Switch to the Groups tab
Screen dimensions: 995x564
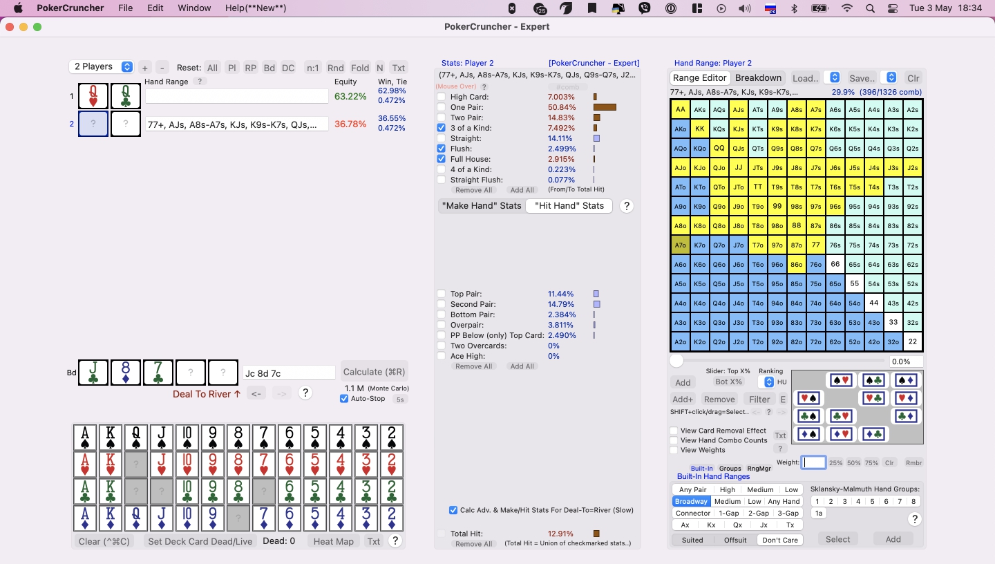(730, 468)
